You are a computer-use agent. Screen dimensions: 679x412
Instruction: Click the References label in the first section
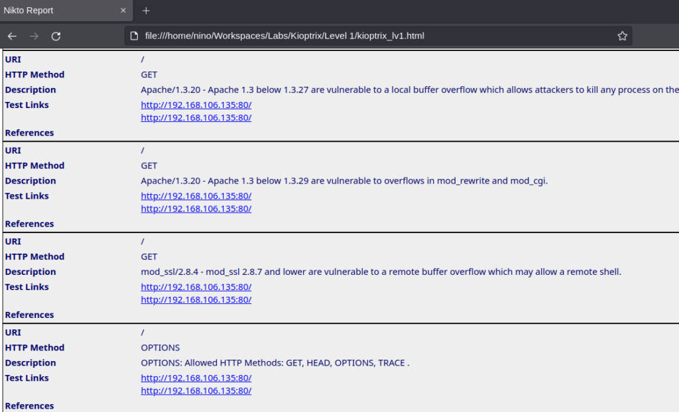pos(29,132)
